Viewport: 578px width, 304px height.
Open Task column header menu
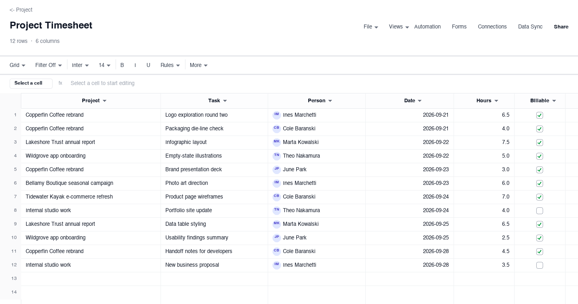(x=225, y=101)
